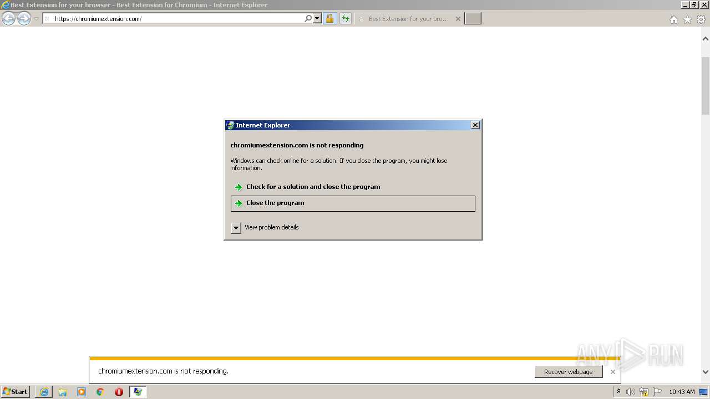Dismiss the not responding notification bar
710x399 pixels.
point(612,372)
